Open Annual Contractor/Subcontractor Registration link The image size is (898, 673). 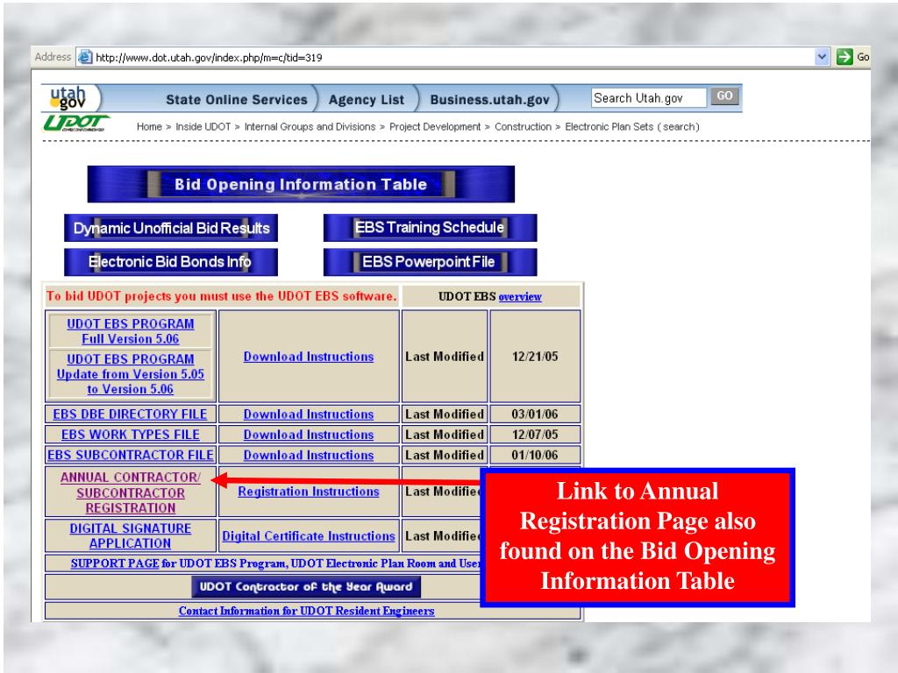(x=131, y=492)
